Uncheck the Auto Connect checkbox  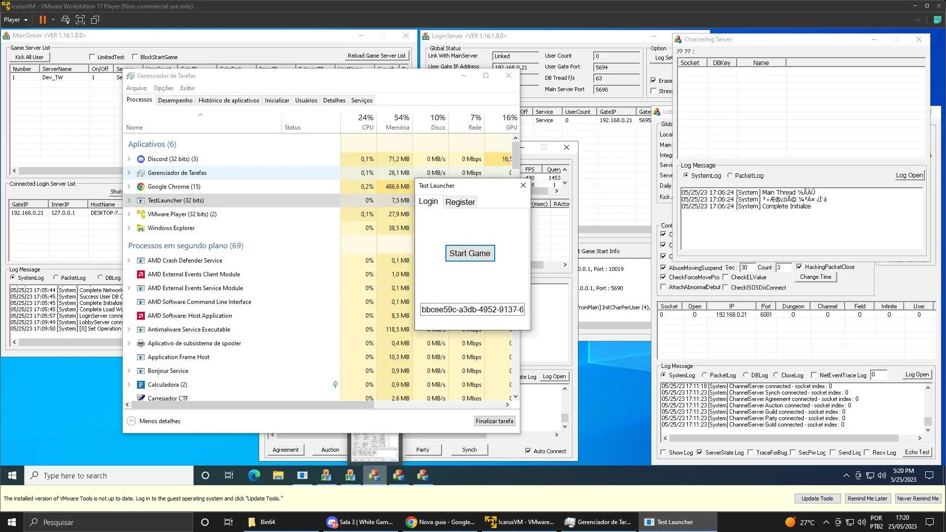click(528, 451)
